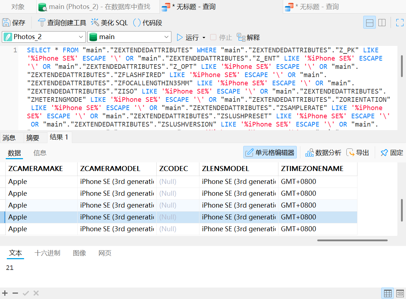Image resolution: width=406 pixels, height=299 pixels.
Task: Click the Explain (解释) query button
Action: click(248, 38)
